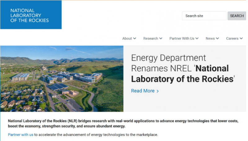The width and height of the screenshot is (248, 141).
Task: Open the Careers navigation item
Action: tap(232, 39)
